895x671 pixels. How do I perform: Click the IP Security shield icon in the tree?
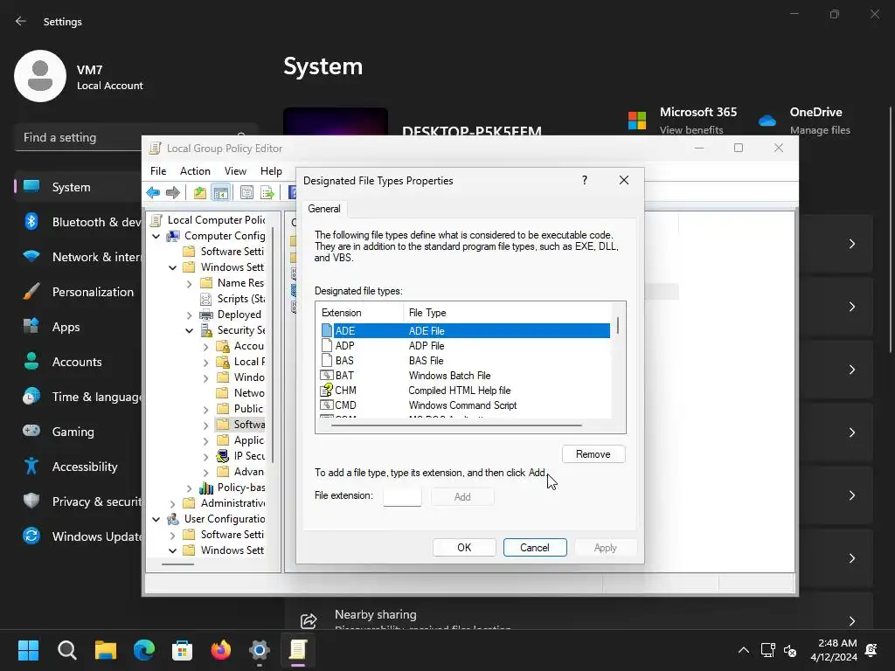(223, 456)
